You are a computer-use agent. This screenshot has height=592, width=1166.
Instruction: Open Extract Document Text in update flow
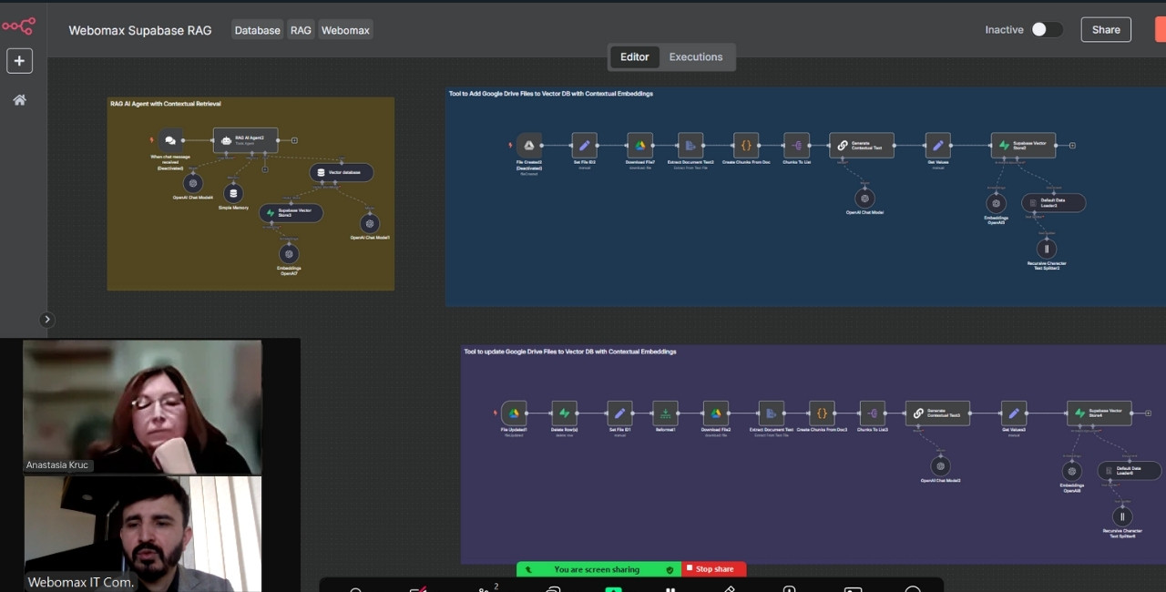point(772,413)
